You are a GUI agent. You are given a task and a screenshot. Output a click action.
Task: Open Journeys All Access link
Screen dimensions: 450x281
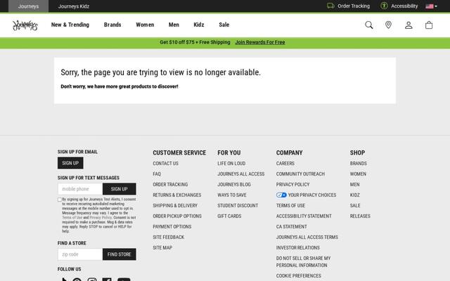click(240, 174)
